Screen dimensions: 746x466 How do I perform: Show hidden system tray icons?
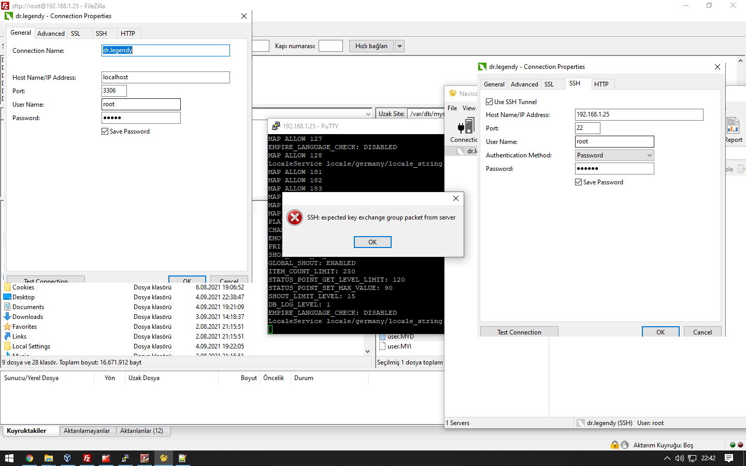pos(667,458)
